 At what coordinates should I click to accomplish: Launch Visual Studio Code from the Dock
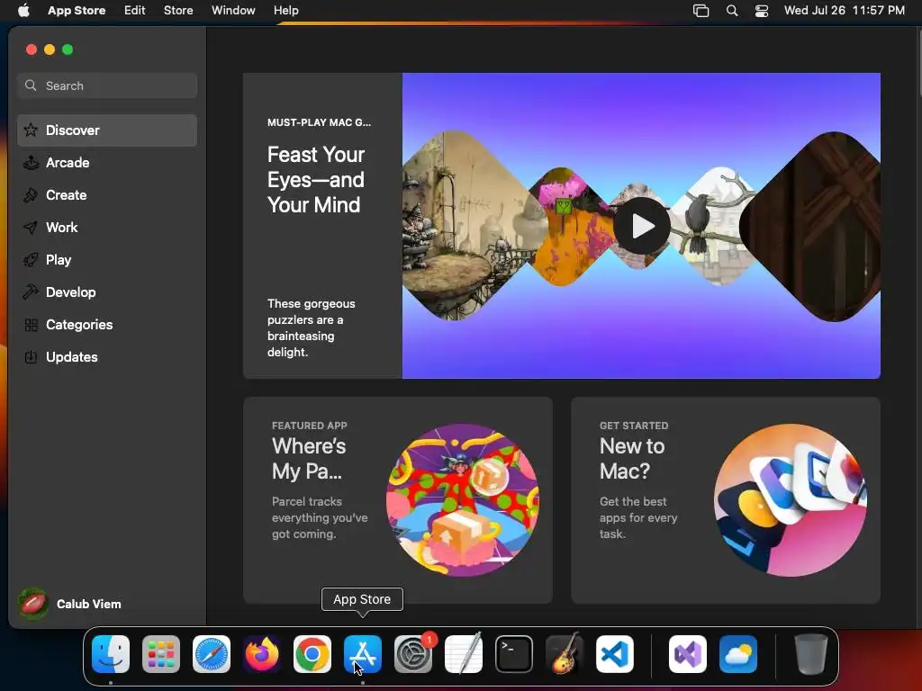point(614,654)
